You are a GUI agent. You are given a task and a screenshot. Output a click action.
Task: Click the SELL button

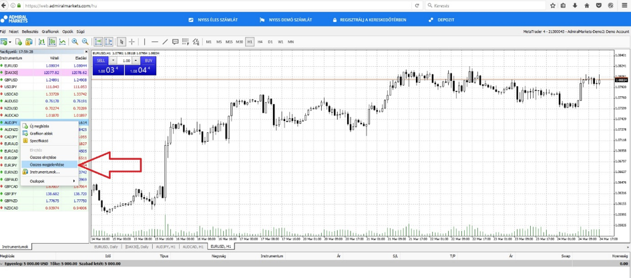(101, 61)
